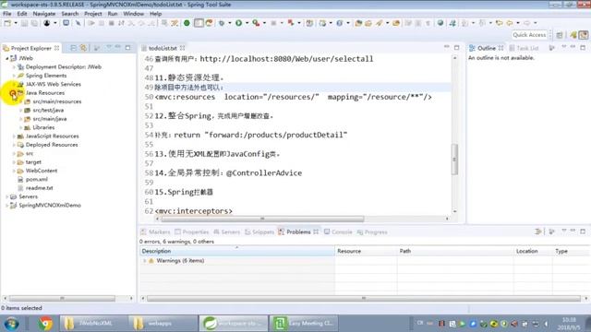The width and height of the screenshot is (591, 332).
Task: Expand the src/main/resources folder
Action: [x=21, y=101]
